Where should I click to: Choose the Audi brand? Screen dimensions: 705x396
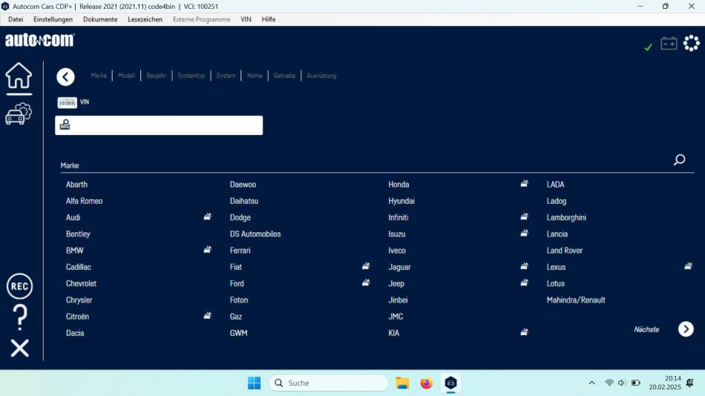point(73,217)
